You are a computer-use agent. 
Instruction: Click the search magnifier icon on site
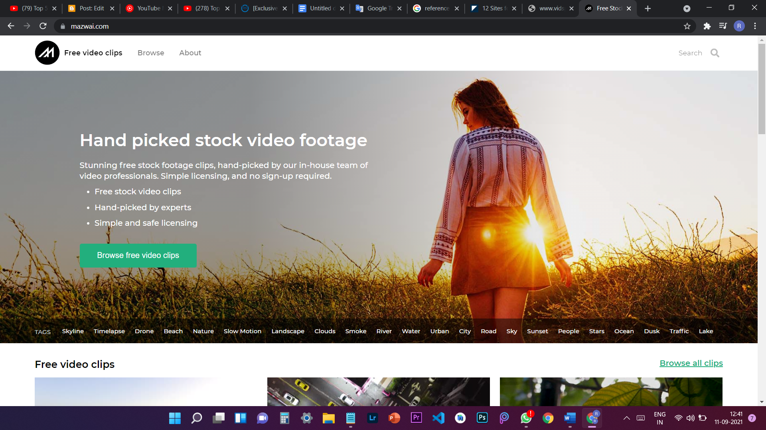715,53
